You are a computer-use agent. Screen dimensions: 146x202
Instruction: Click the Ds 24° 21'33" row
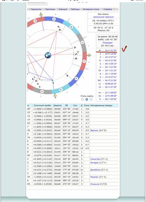coord(107,71)
